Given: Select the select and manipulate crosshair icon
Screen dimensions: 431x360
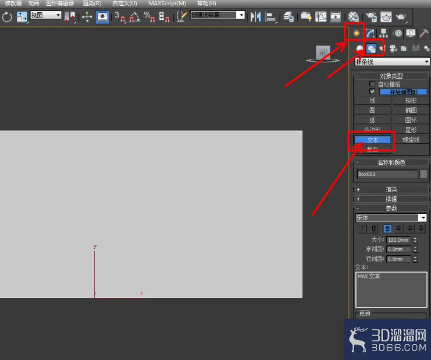Looking at the screenshot, I should tap(87, 17).
